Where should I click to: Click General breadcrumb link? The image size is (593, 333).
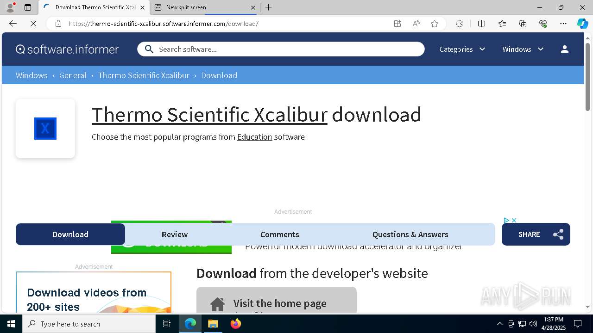(73, 75)
